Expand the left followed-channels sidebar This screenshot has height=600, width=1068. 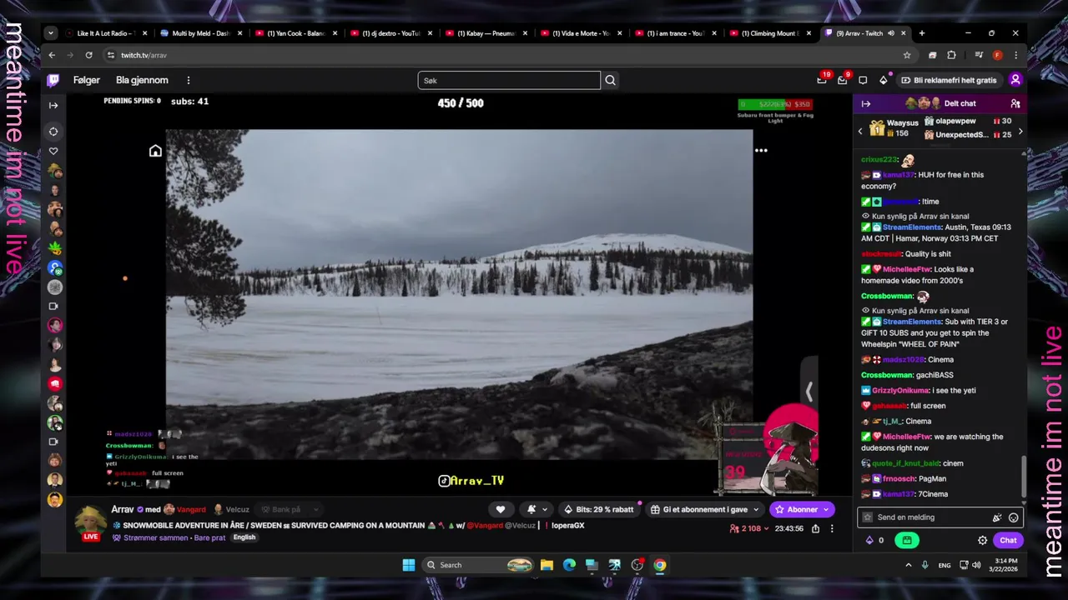tap(53, 105)
